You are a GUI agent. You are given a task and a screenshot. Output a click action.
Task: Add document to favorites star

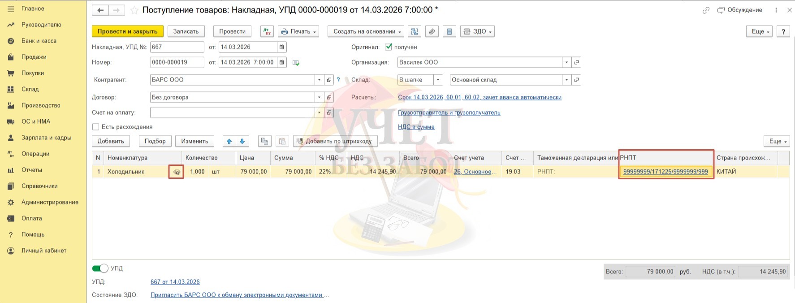[134, 10]
